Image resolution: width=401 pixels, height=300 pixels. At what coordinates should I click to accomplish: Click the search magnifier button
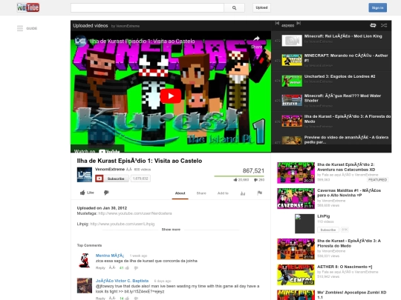(x=234, y=8)
